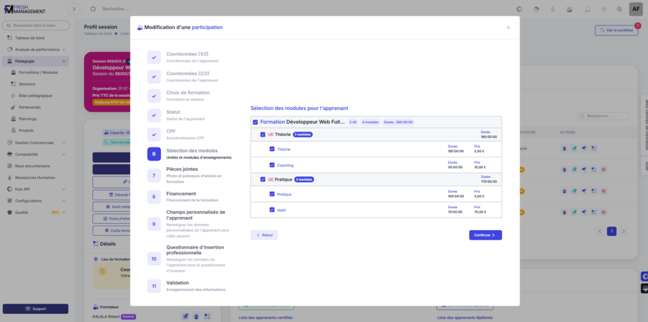Click the sidebar collapse arrow icon

coord(75,9)
